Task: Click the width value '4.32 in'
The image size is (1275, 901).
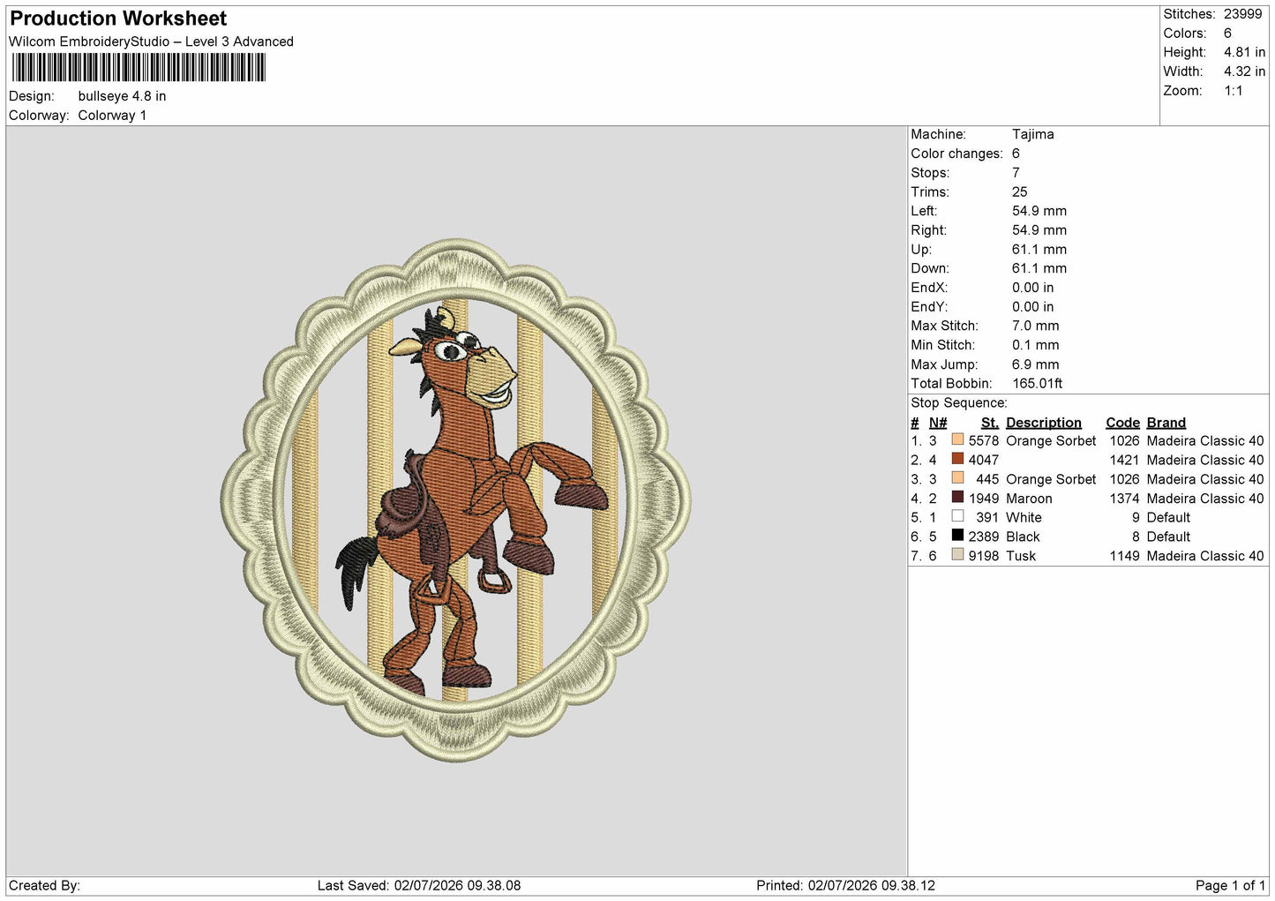Action: coord(1244,71)
